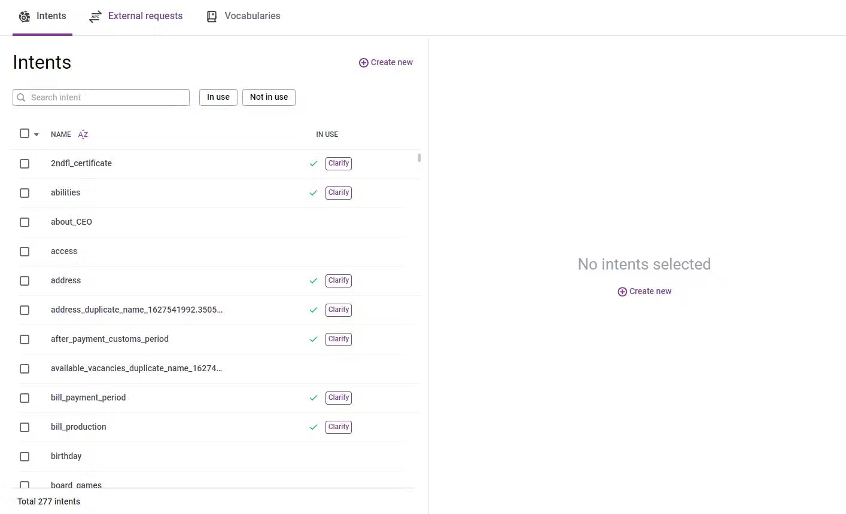Filter intents by In use
This screenshot has height=514, width=846.
pos(218,97)
